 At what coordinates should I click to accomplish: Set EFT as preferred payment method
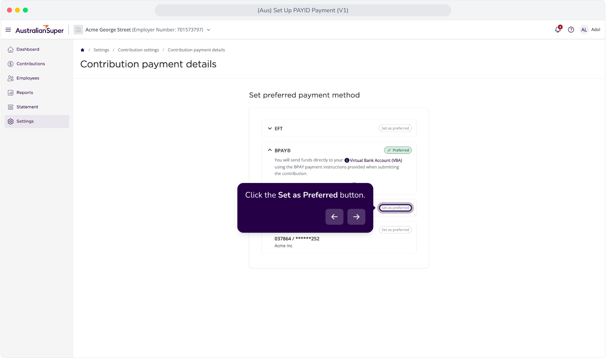[395, 128]
